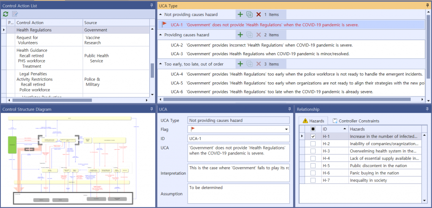The width and height of the screenshot is (432, 208).
Task: Add item under Too early, too late group
Action: [x=240, y=64]
